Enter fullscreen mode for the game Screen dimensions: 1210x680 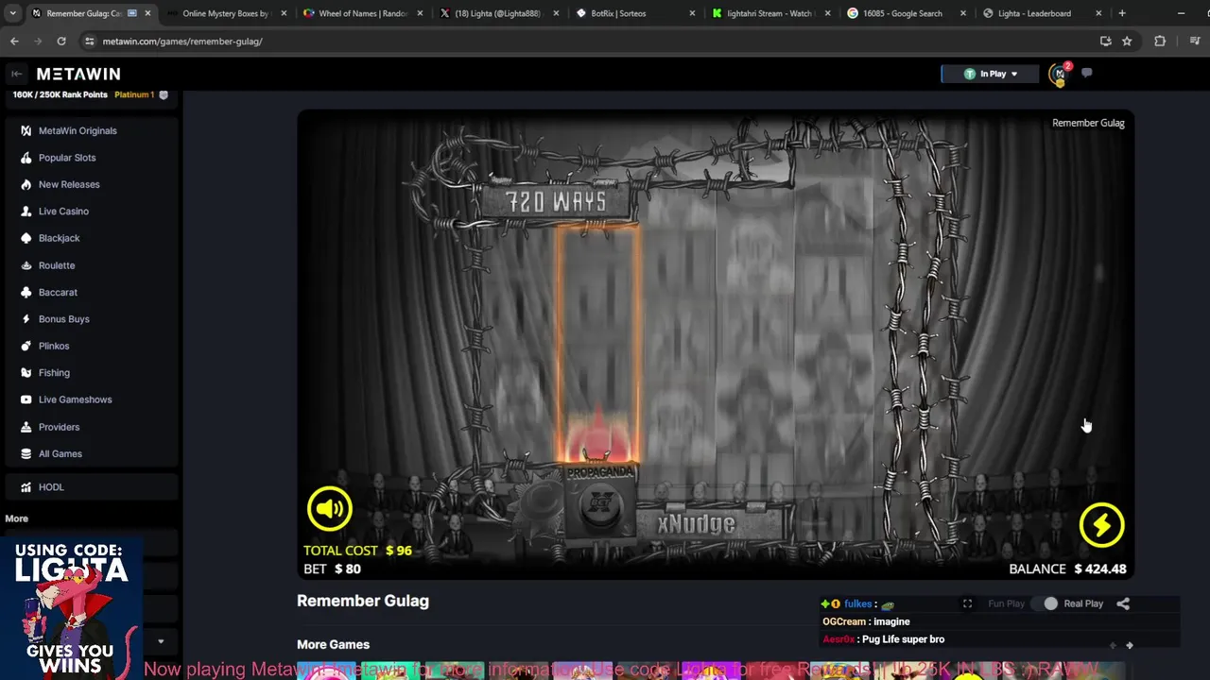pyautogui.click(x=967, y=603)
